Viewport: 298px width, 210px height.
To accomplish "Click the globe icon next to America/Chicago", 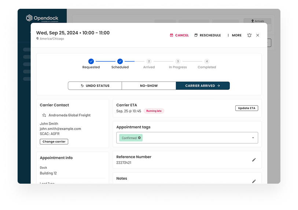I will pos(38,39).
